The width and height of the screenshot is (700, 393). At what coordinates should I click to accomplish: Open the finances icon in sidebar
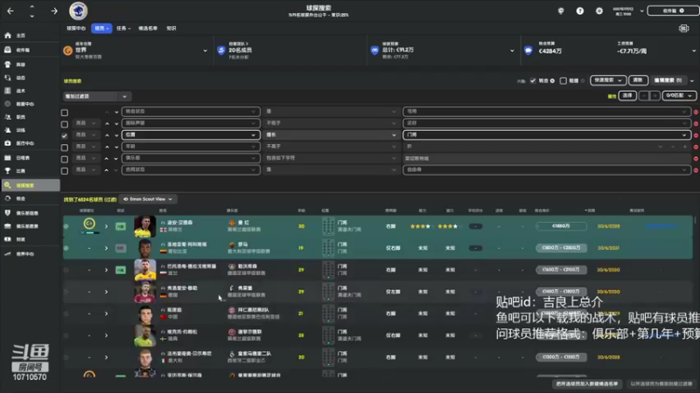(8, 239)
